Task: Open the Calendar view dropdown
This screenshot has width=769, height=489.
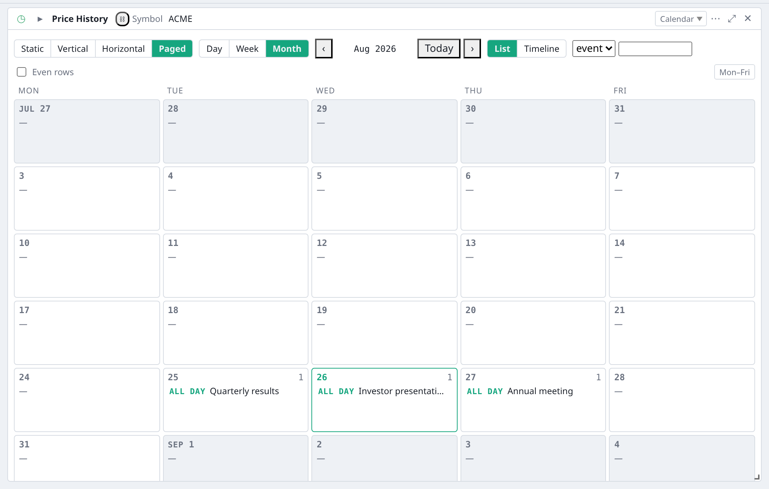Action: [x=681, y=19]
